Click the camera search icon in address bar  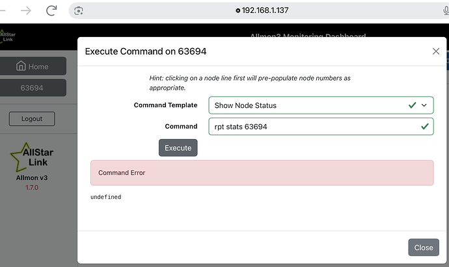[x=78, y=10]
